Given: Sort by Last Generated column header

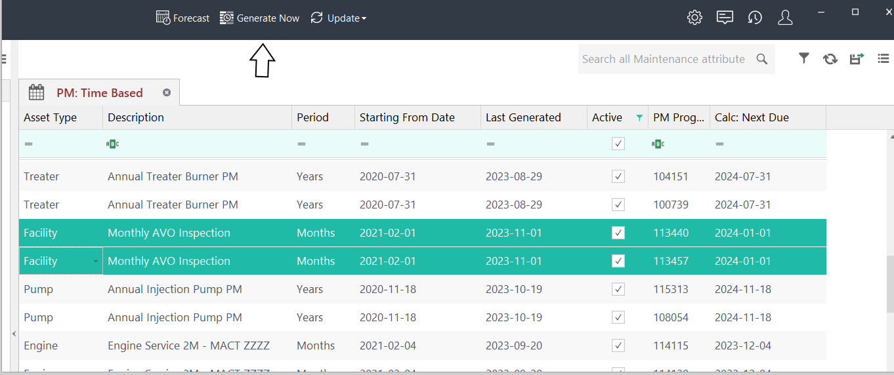Looking at the screenshot, I should click(x=534, y=117).
